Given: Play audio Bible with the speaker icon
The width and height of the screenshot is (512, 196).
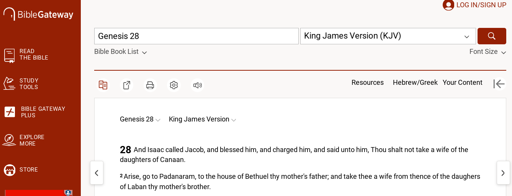Looking at the screenshot, I should point(197,85).
